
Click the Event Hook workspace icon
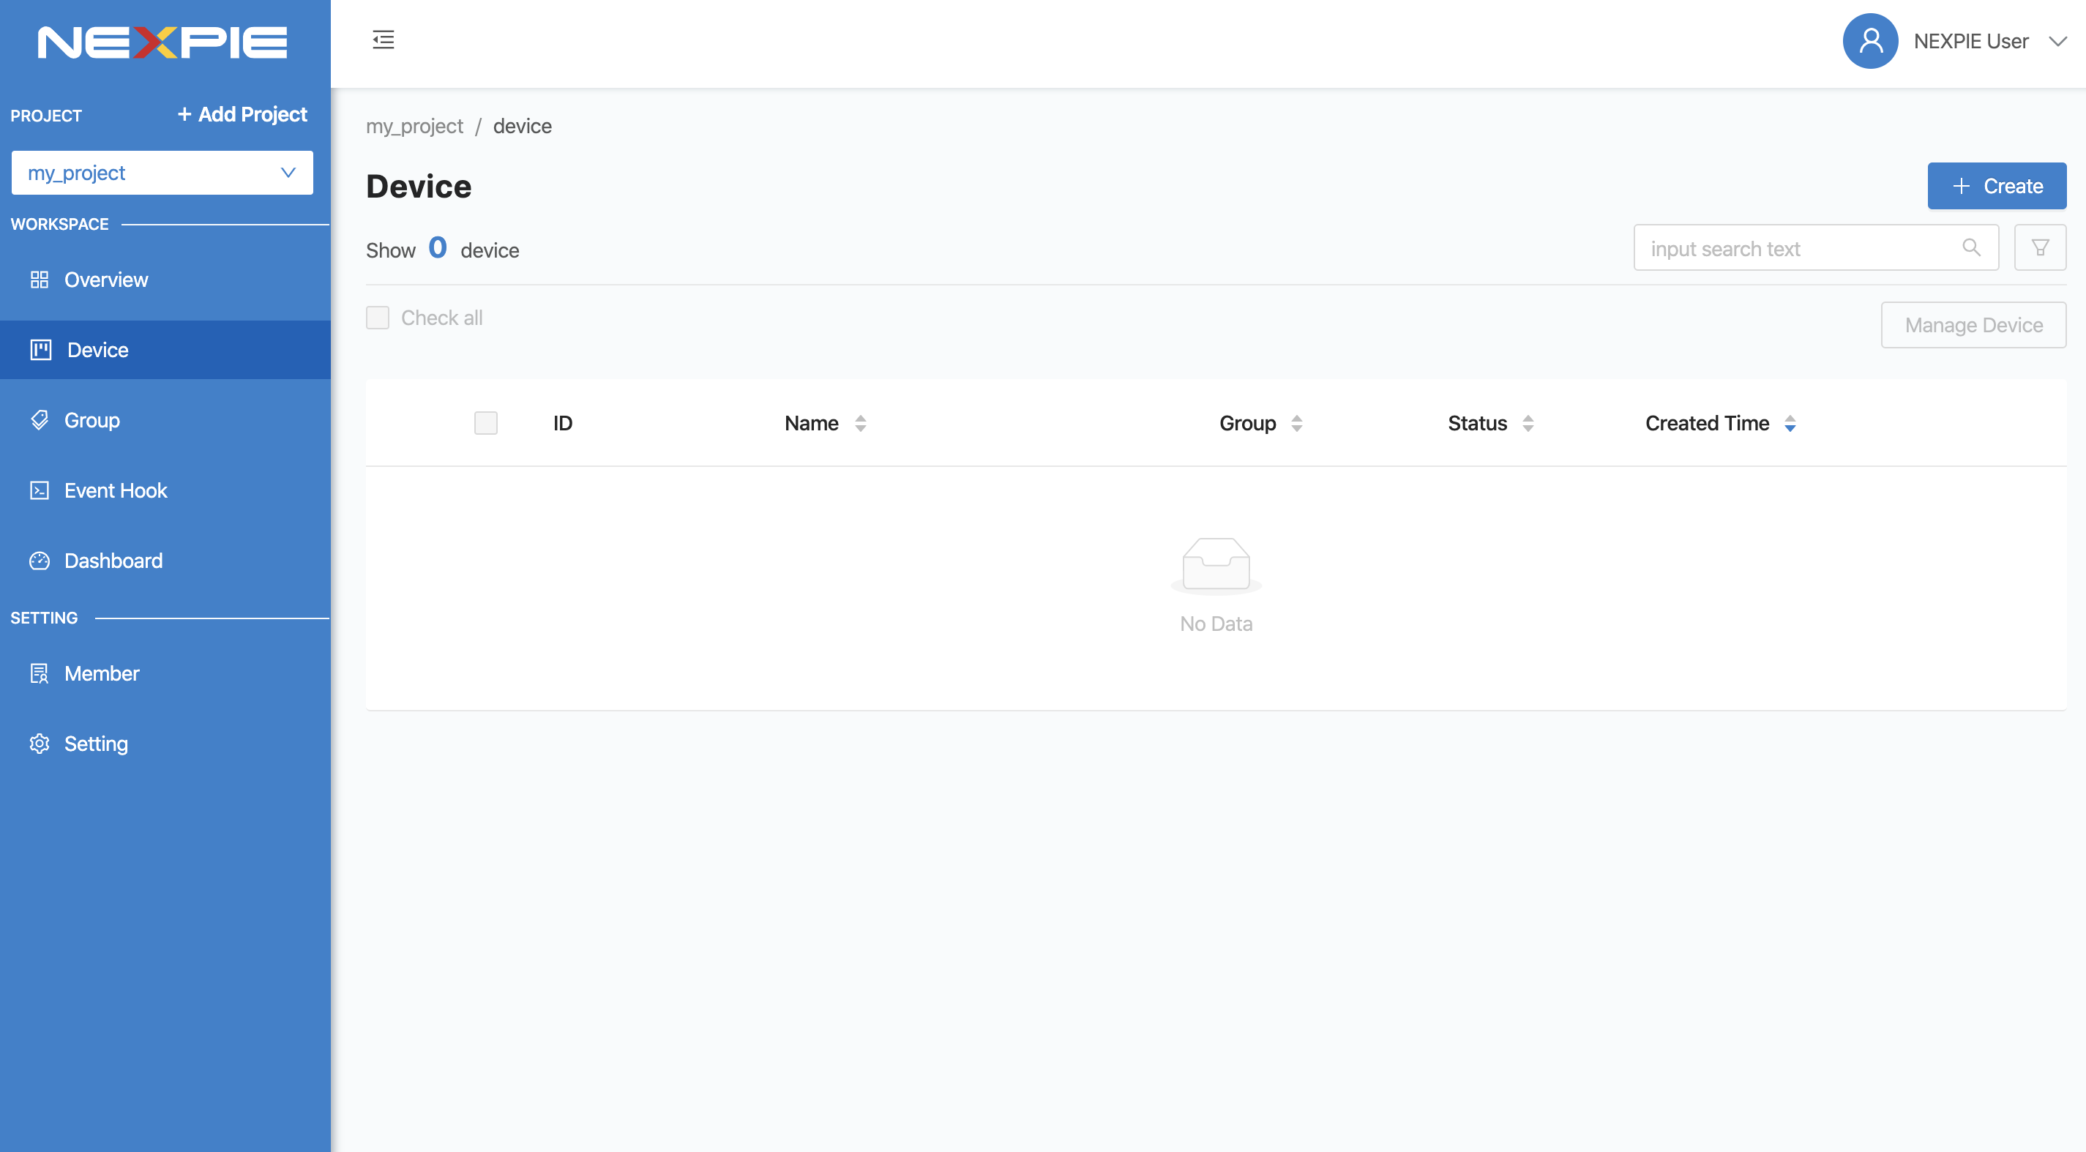(38, 490)
